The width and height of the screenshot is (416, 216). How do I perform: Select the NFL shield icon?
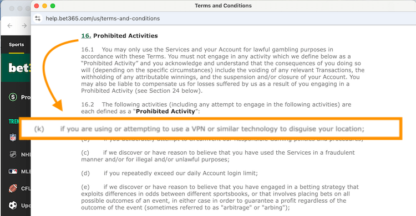13,137
